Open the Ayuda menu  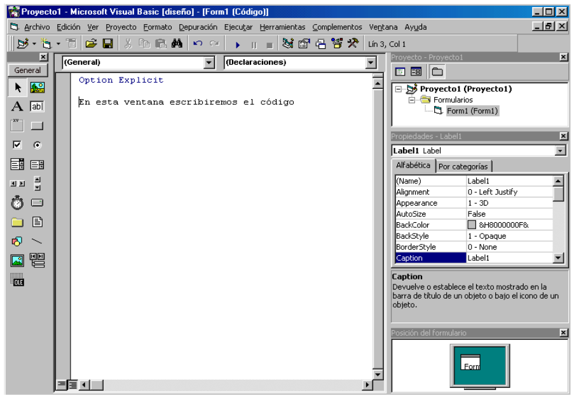click(416, 27)
